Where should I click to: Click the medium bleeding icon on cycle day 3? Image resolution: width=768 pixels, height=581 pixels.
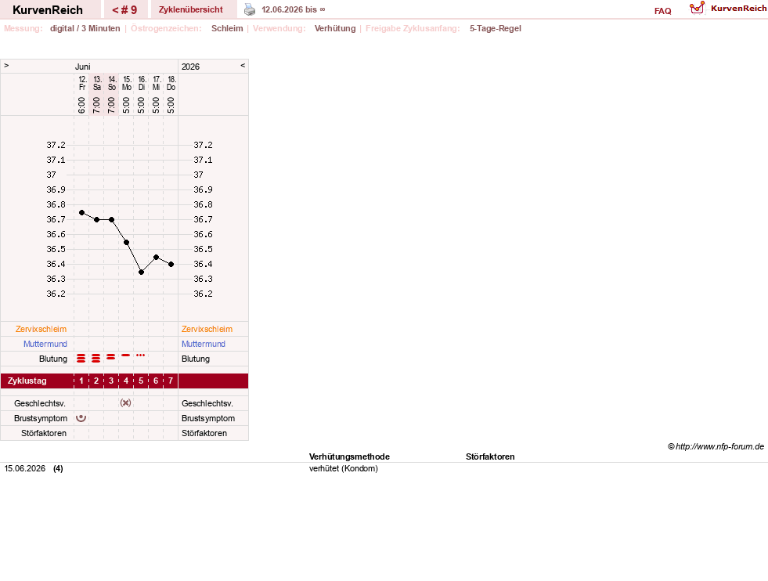click(x=111, y=357)
